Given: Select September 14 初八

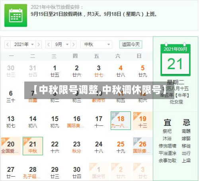Looking at the screenshot, I should (33, 122).
